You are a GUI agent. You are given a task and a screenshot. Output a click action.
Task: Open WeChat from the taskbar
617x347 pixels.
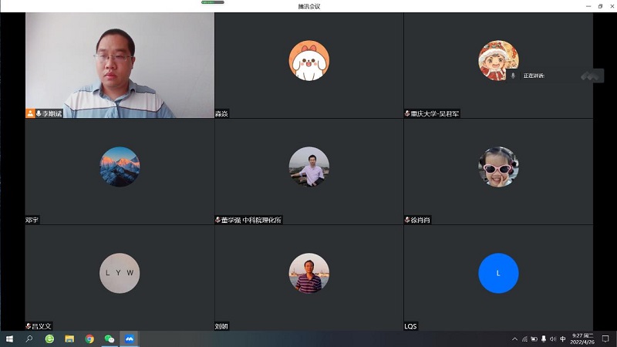tap(110, 339)
